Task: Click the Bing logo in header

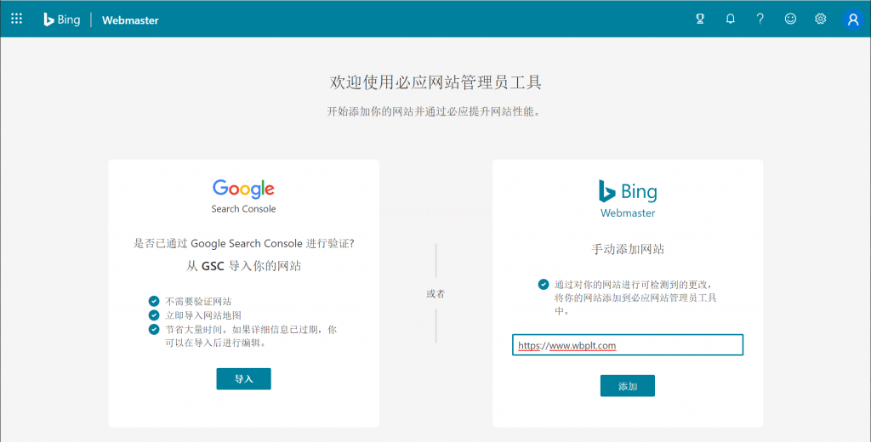Action: pyautogui.click(x=62, y=20)
